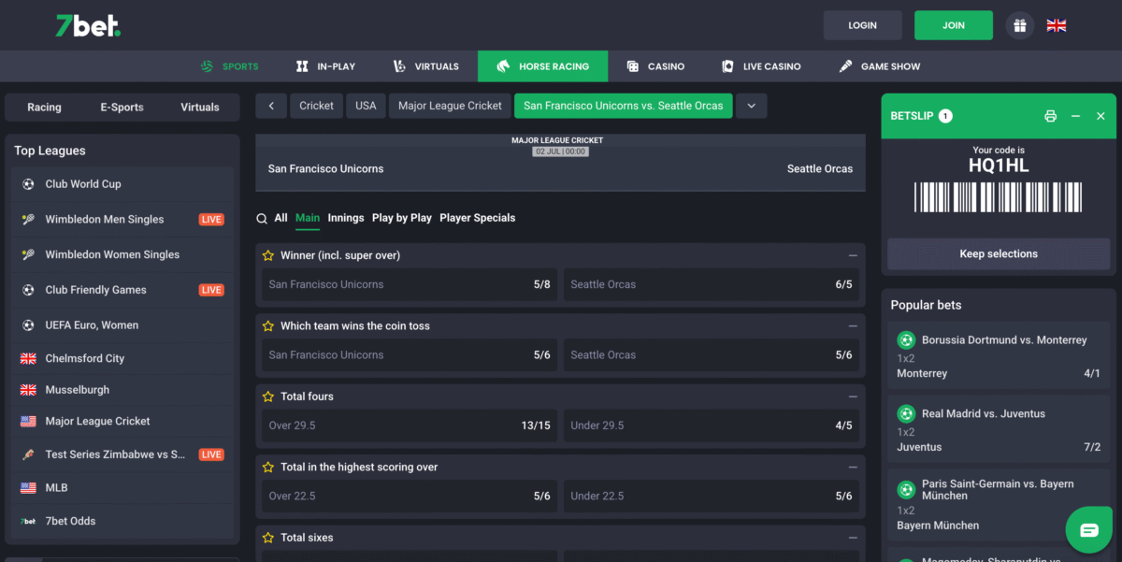The height and width of the screenshot is (562, 1122).
Task: Open MLB league
Action: coord(122,488)
